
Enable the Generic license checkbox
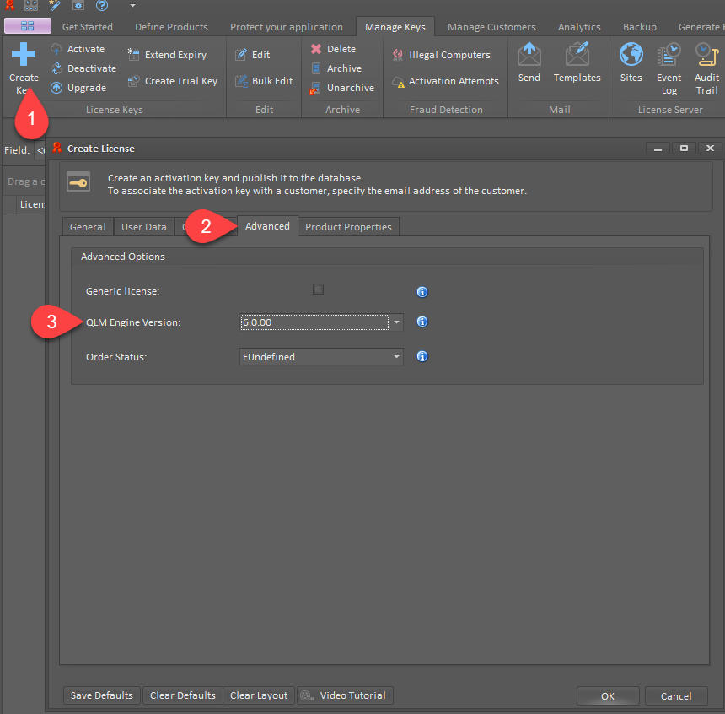click(x=318, y=289)
